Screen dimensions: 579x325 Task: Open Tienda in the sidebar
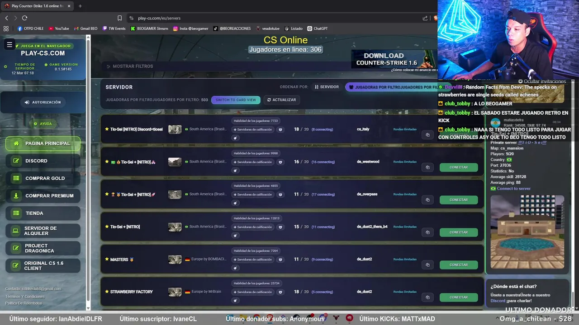coord(43,213)
